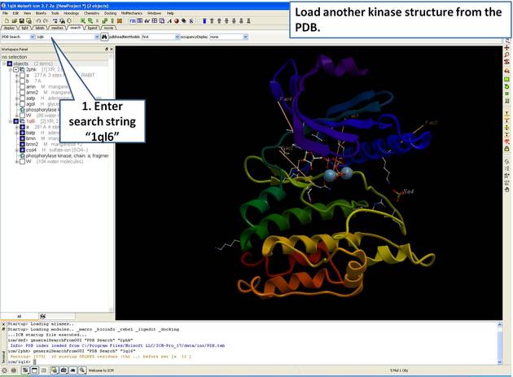The image size is (513, 377).
Task: Click the save project toolbar icon
Action: [x=20, y=20]
